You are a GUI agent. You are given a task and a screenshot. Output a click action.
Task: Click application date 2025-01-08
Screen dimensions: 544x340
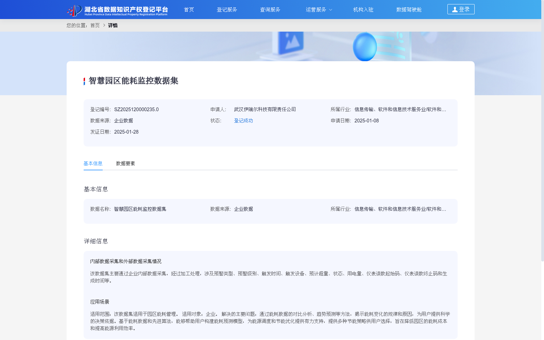click(x=367, y=121)
